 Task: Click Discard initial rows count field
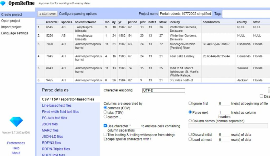(224, 134)
